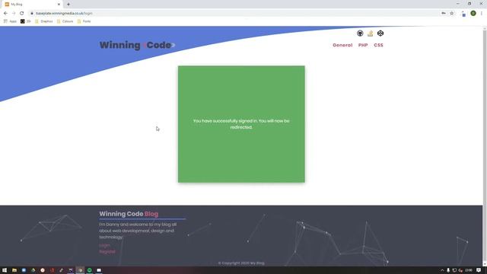Close the My Blog tab
This screenshot has height=274, width=487.
[x=59, y=5]
